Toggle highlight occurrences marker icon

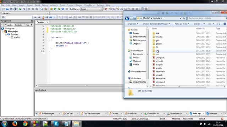point(43,17)
